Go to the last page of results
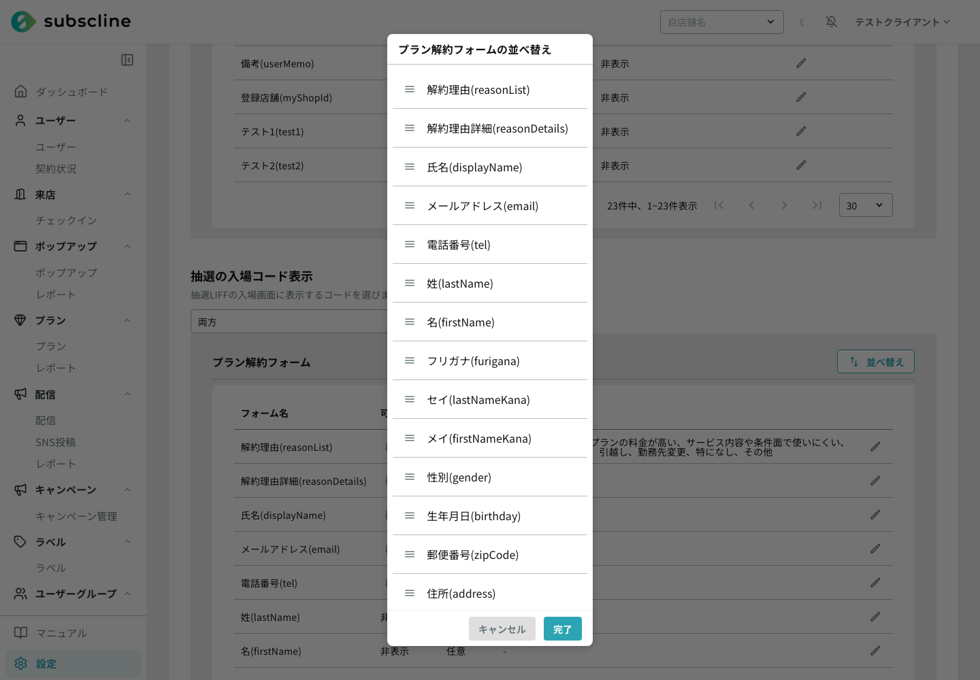 (817, 205)
